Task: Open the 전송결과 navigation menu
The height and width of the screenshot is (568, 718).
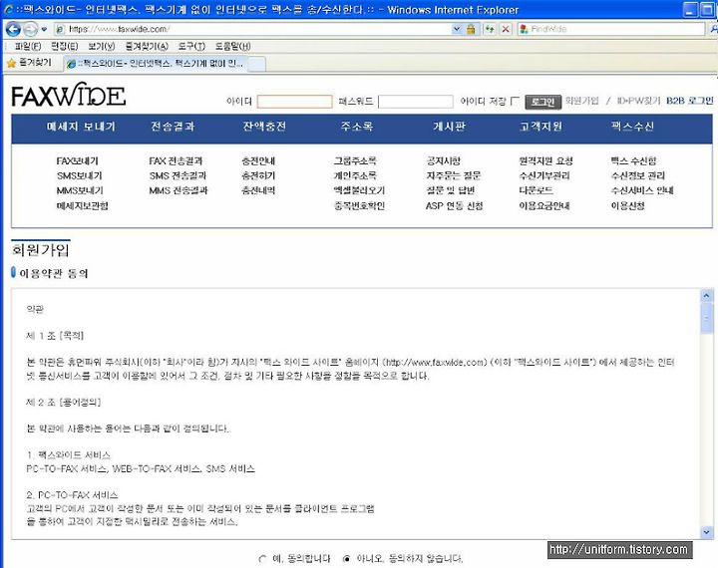Action: coord(173,127)
